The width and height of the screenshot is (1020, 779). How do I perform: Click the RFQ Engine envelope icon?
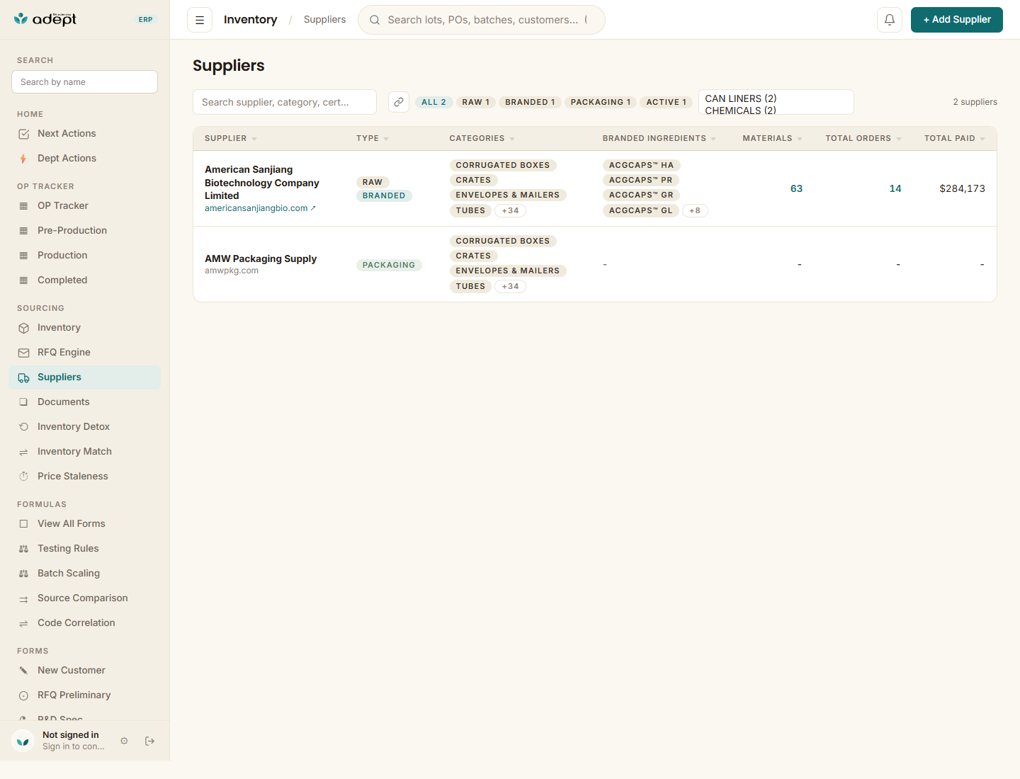point(23,353)
